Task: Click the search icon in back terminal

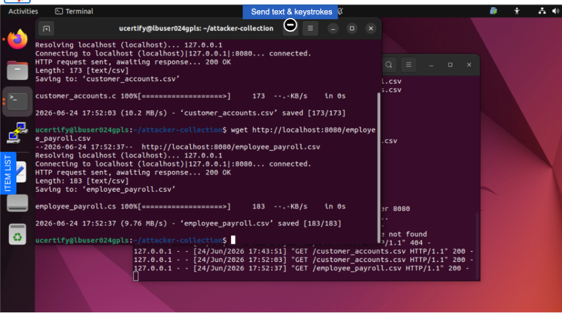Action: (x=389, y=65)
